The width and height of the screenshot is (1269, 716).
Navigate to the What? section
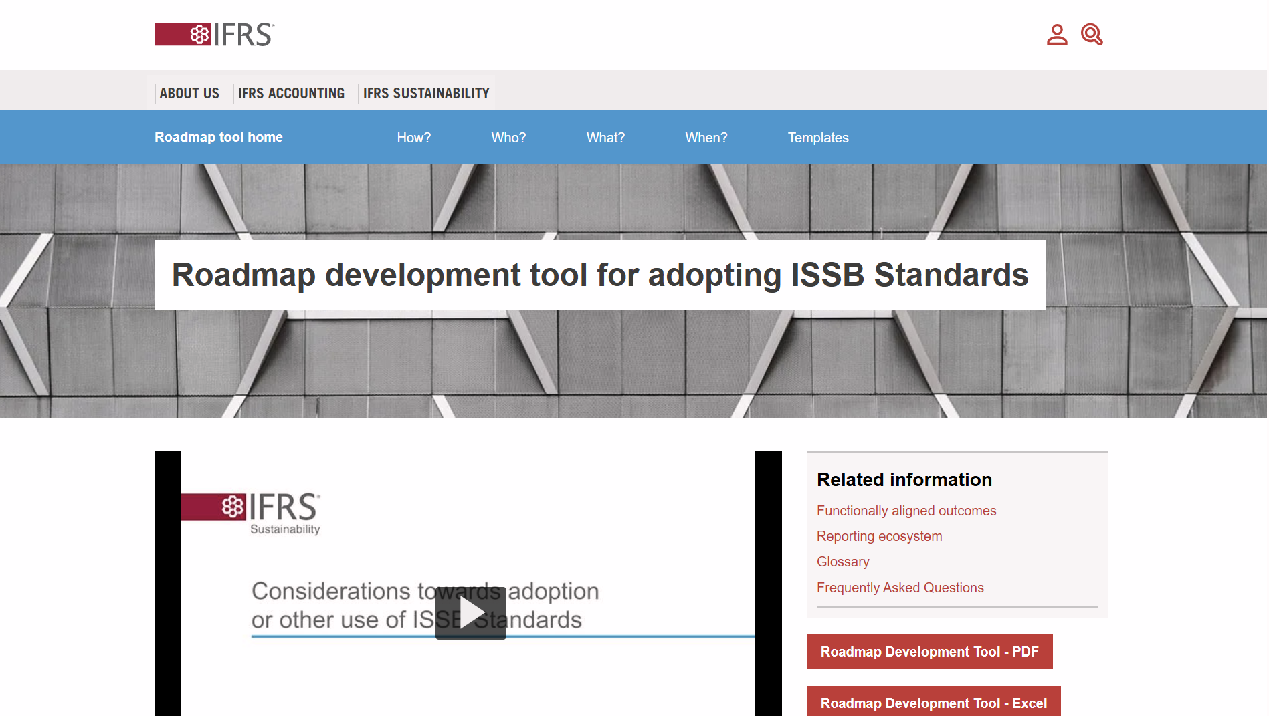point(605,137)
